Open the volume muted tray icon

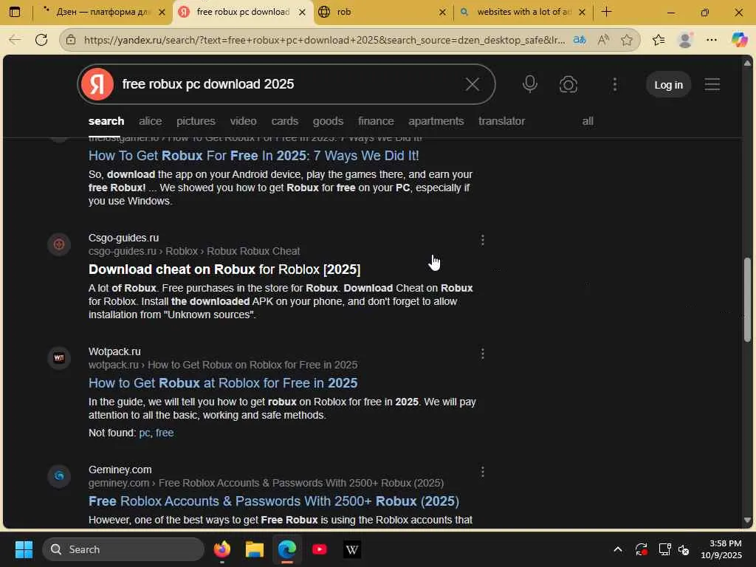[x=684, y=549]
